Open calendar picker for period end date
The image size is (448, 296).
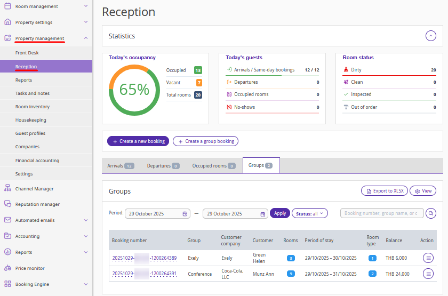263,213
